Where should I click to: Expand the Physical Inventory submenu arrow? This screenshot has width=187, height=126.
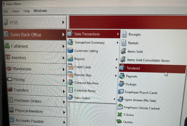[64, 112]
